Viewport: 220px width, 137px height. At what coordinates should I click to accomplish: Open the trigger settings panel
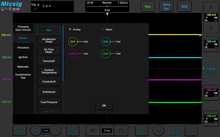[52, 7]
